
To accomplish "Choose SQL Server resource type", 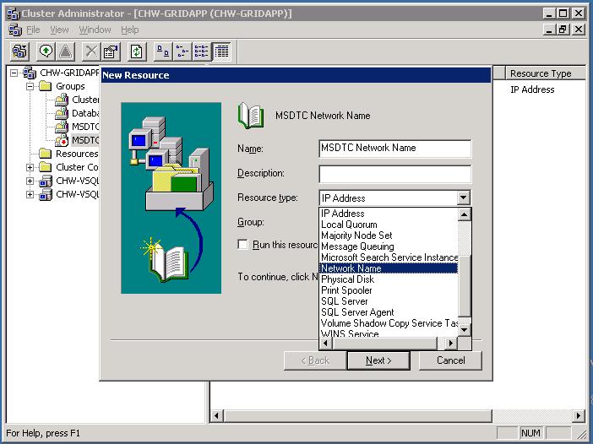I will click(x=389, y=301).
